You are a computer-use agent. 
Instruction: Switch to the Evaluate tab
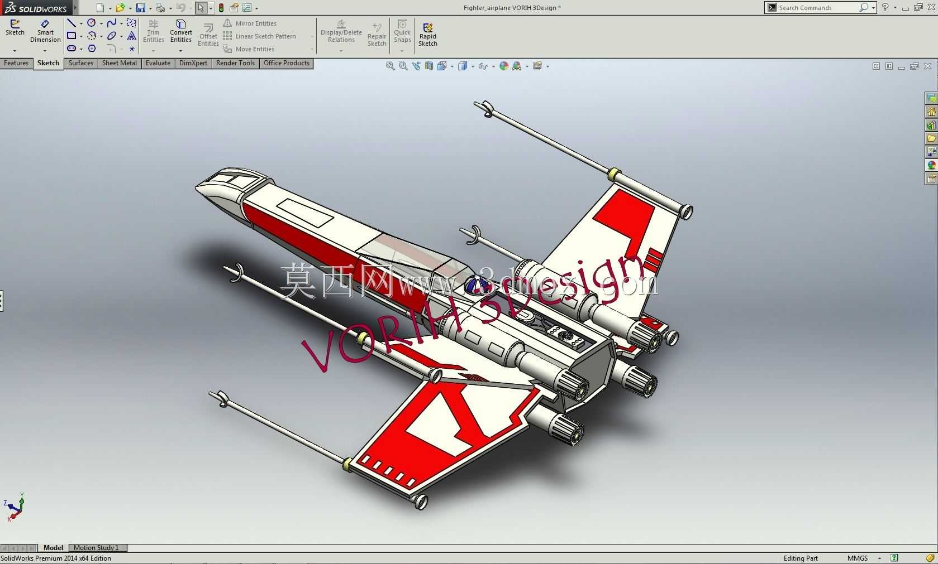coord(158,63)
